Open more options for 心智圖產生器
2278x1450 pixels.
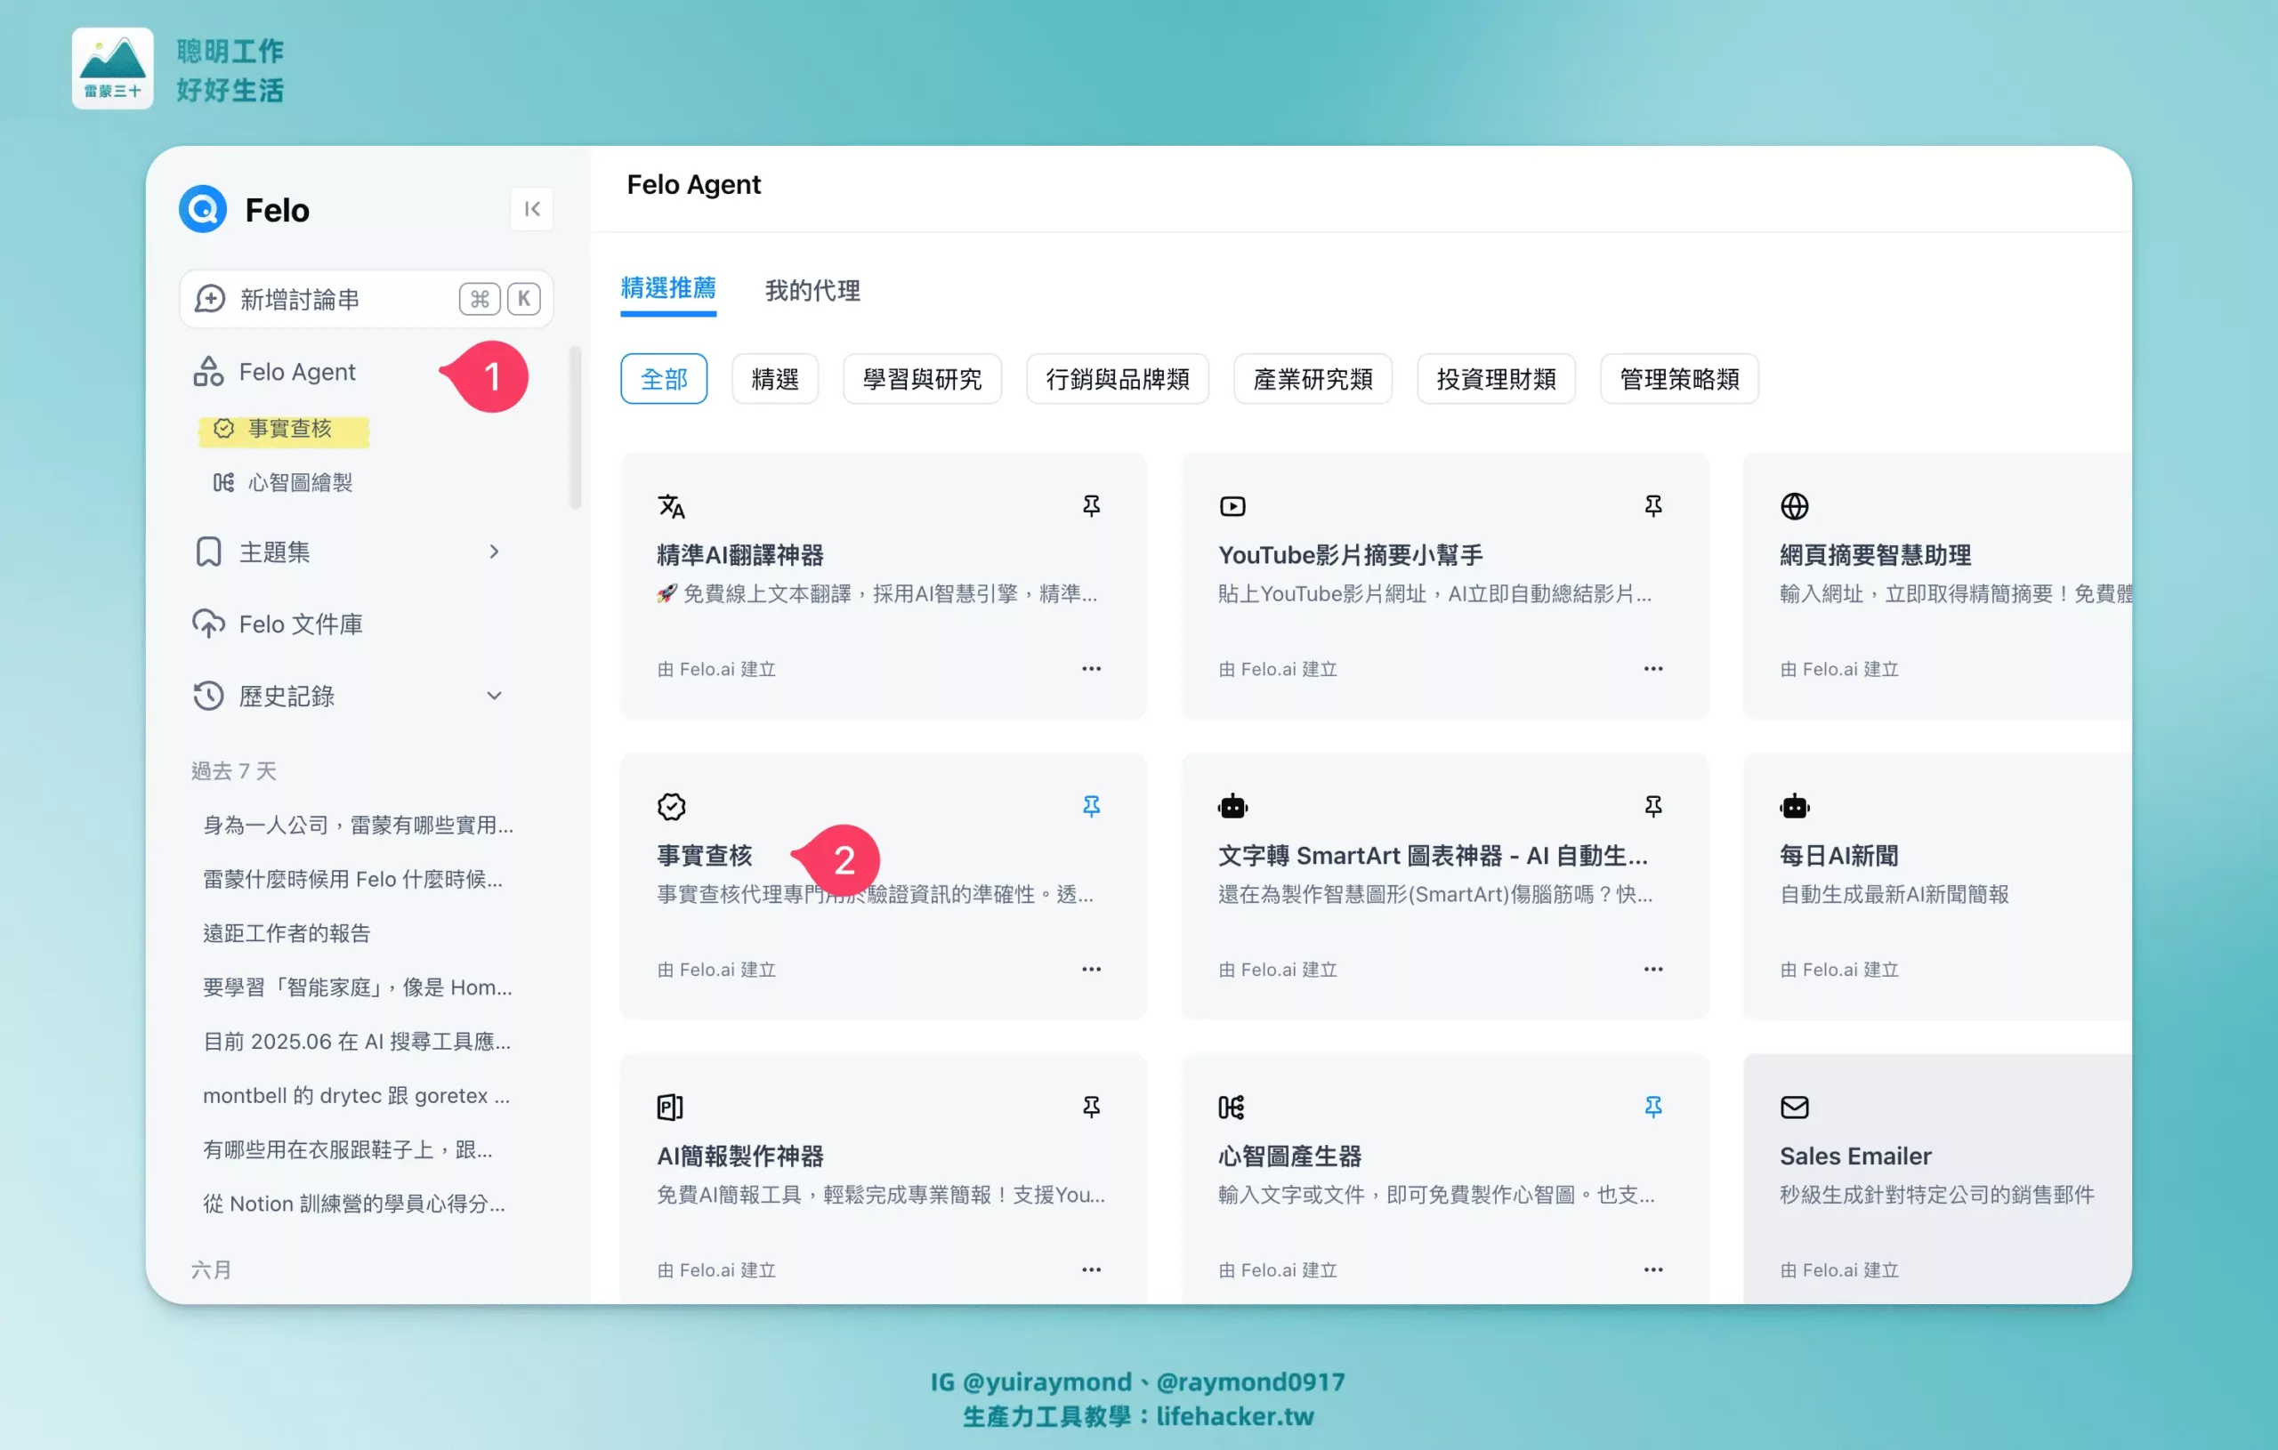tap(1652, 1269)
